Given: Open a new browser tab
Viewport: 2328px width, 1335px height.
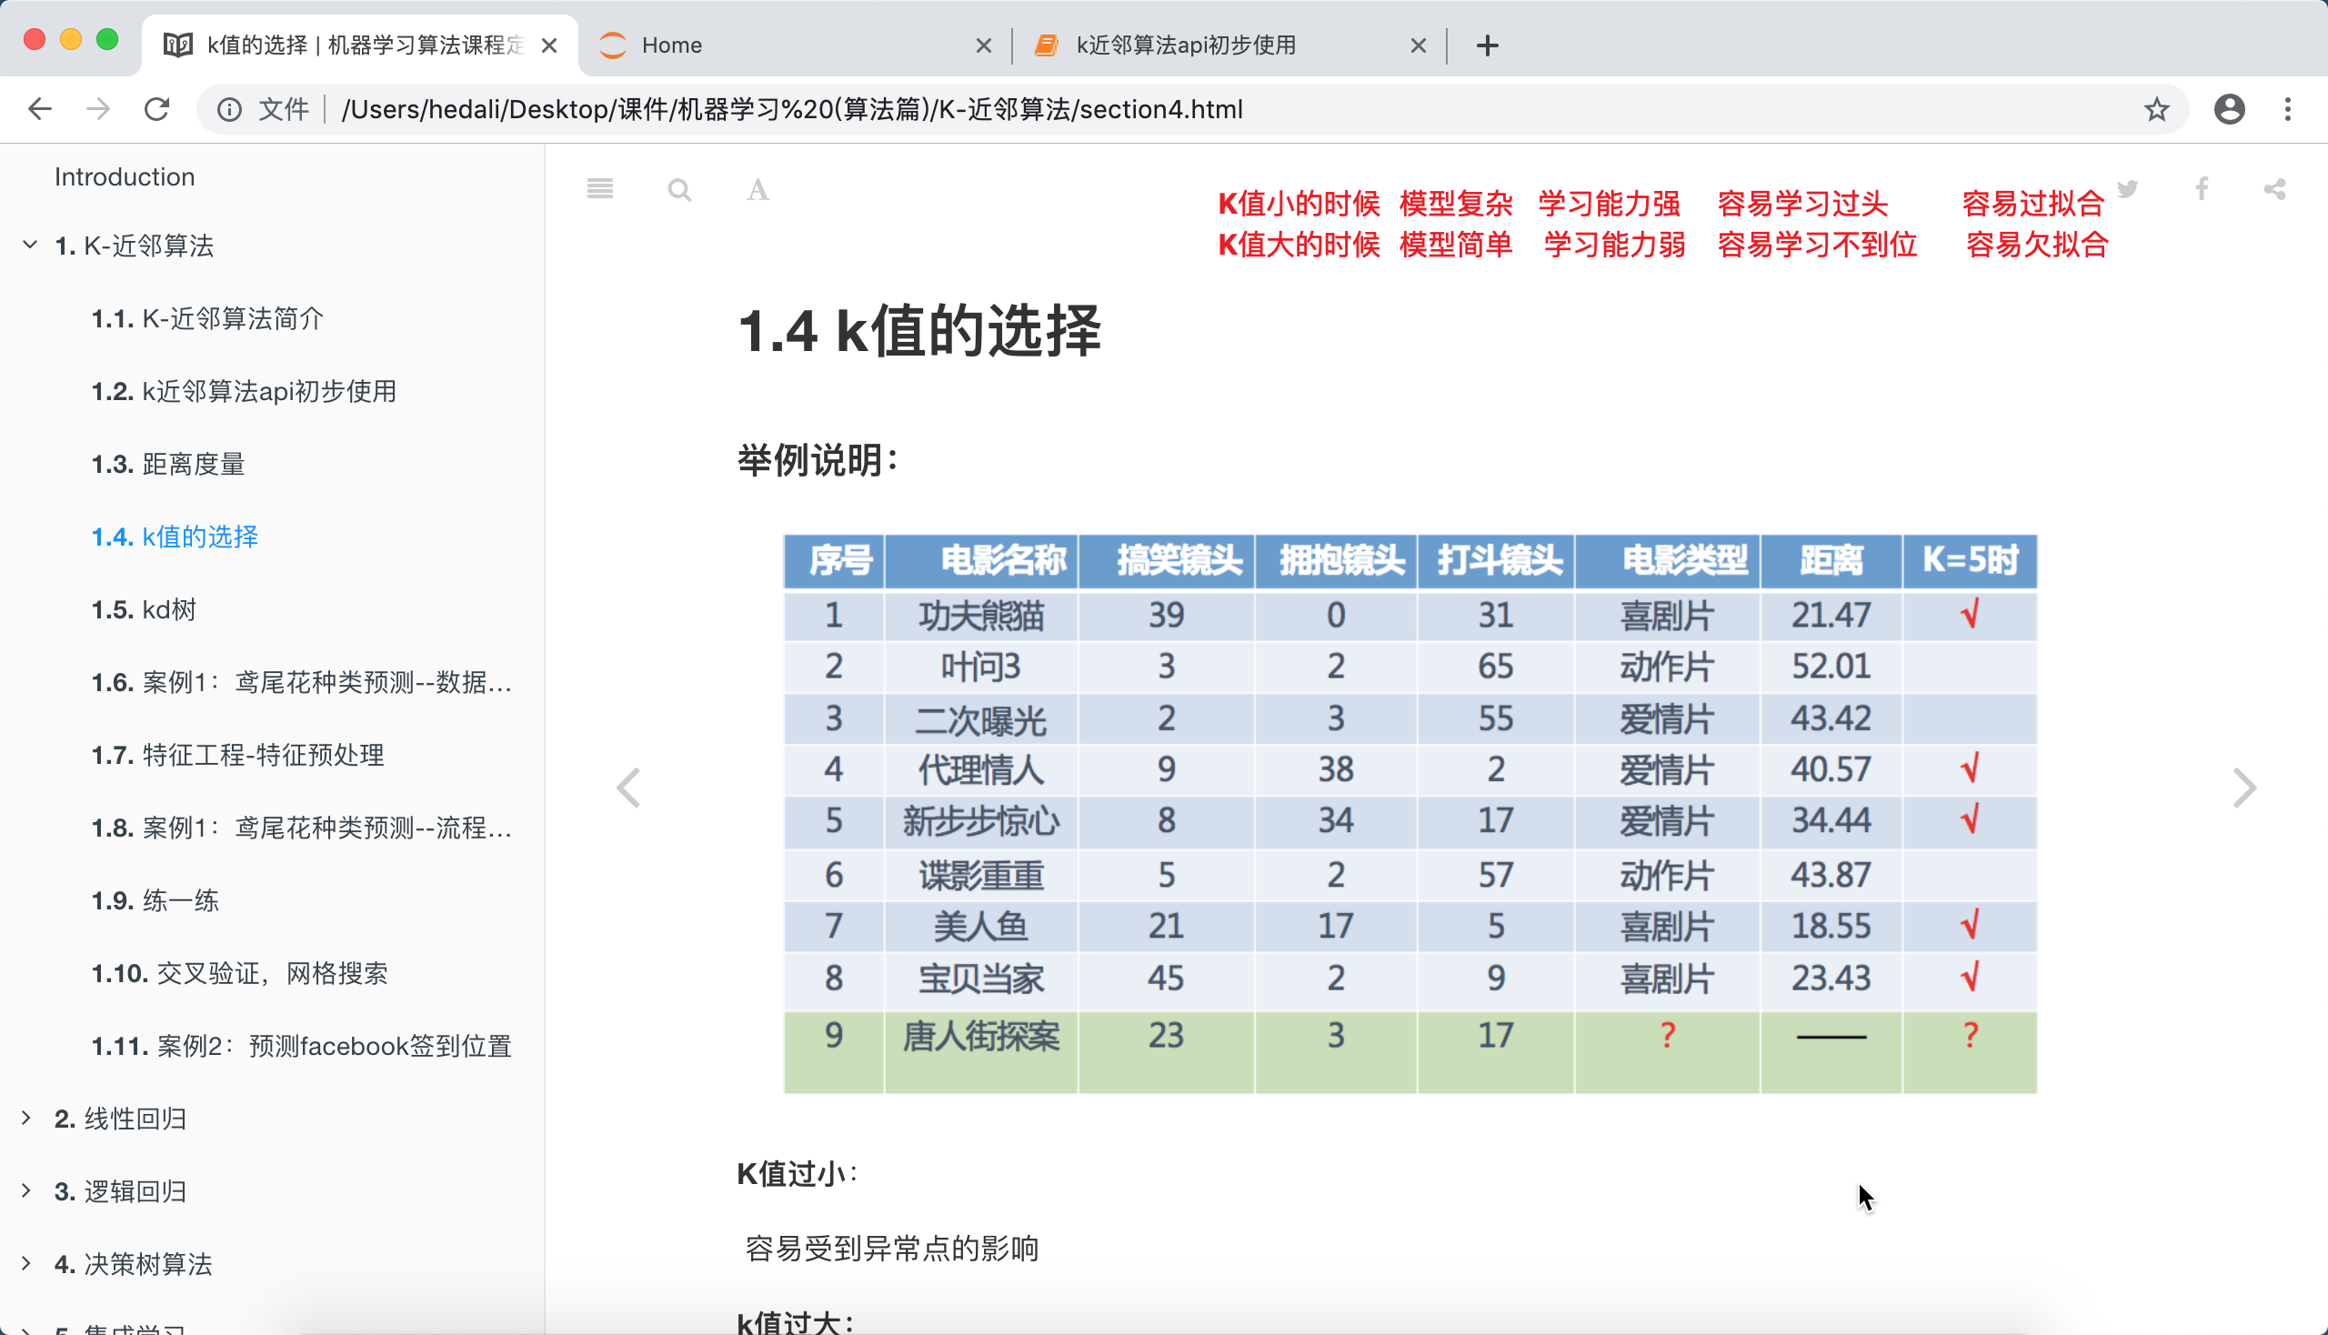Looking at the screenshot, I should 1487,45.
